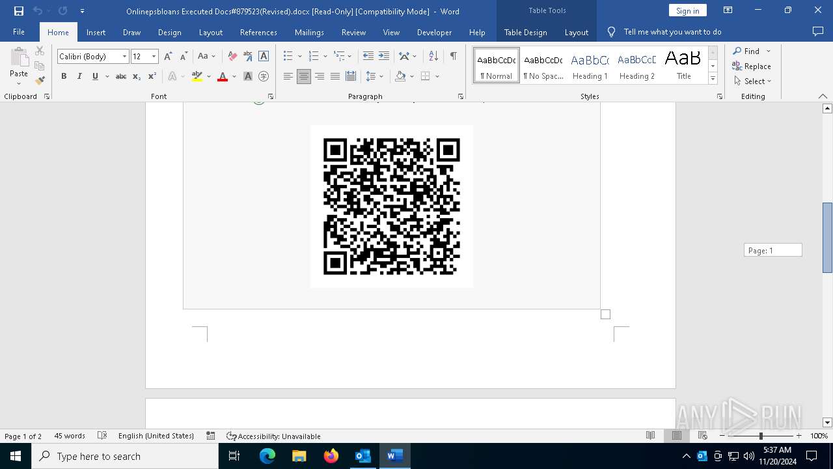Open the font size dropdown
833x469 pixels.
coord(154,57)
